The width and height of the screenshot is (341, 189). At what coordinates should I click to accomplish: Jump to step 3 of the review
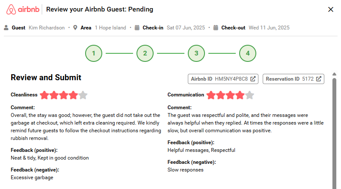click(x=196, y=53)
